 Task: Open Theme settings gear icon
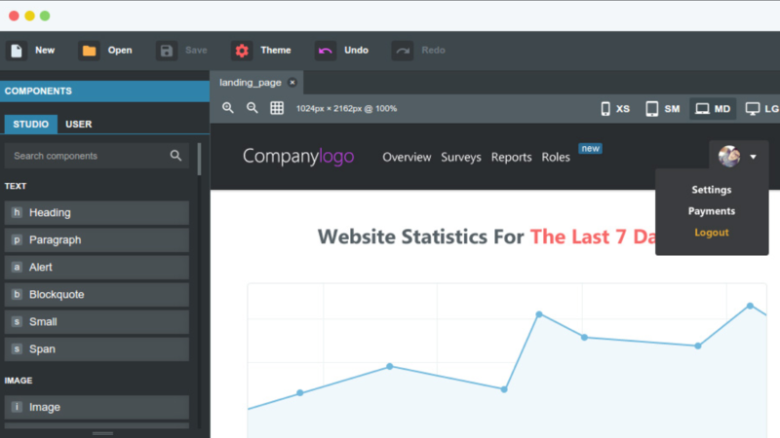pyautogui.click(x=242, y=51)
